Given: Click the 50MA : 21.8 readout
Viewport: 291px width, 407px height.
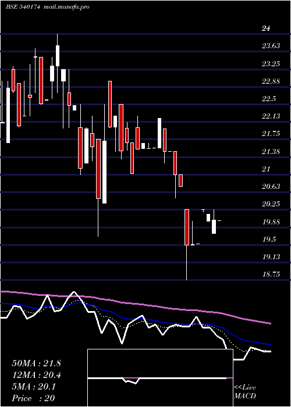Looking at the screenshot, I should (36, 363).
